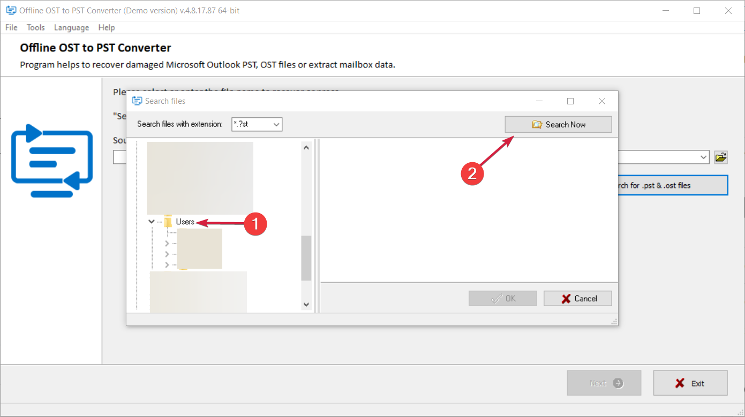Viewport: 745px width, 417px height.
Task: Open the source file name dropdown arrow
Action: tap(704, 157)
